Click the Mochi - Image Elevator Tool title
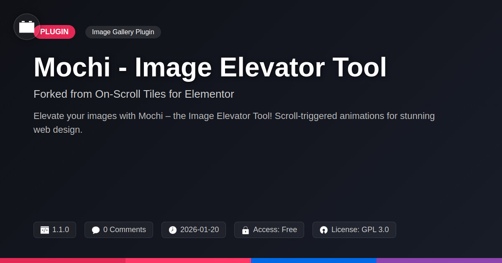The image size is (502, 263). [210, 67]
